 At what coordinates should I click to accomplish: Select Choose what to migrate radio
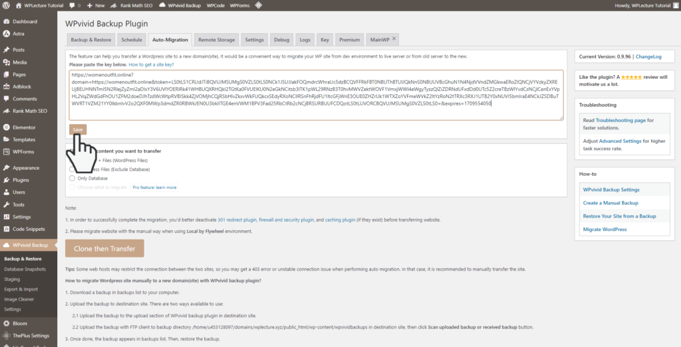pos(72,187)
